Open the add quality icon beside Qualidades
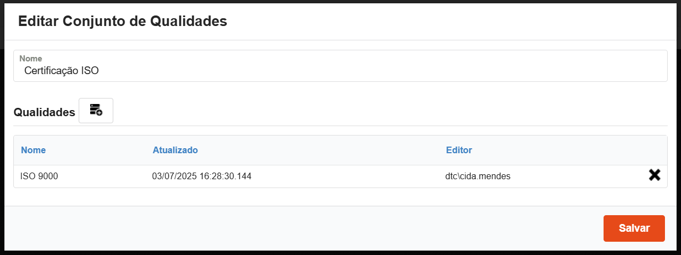The image size is (681, 255). 96,111
